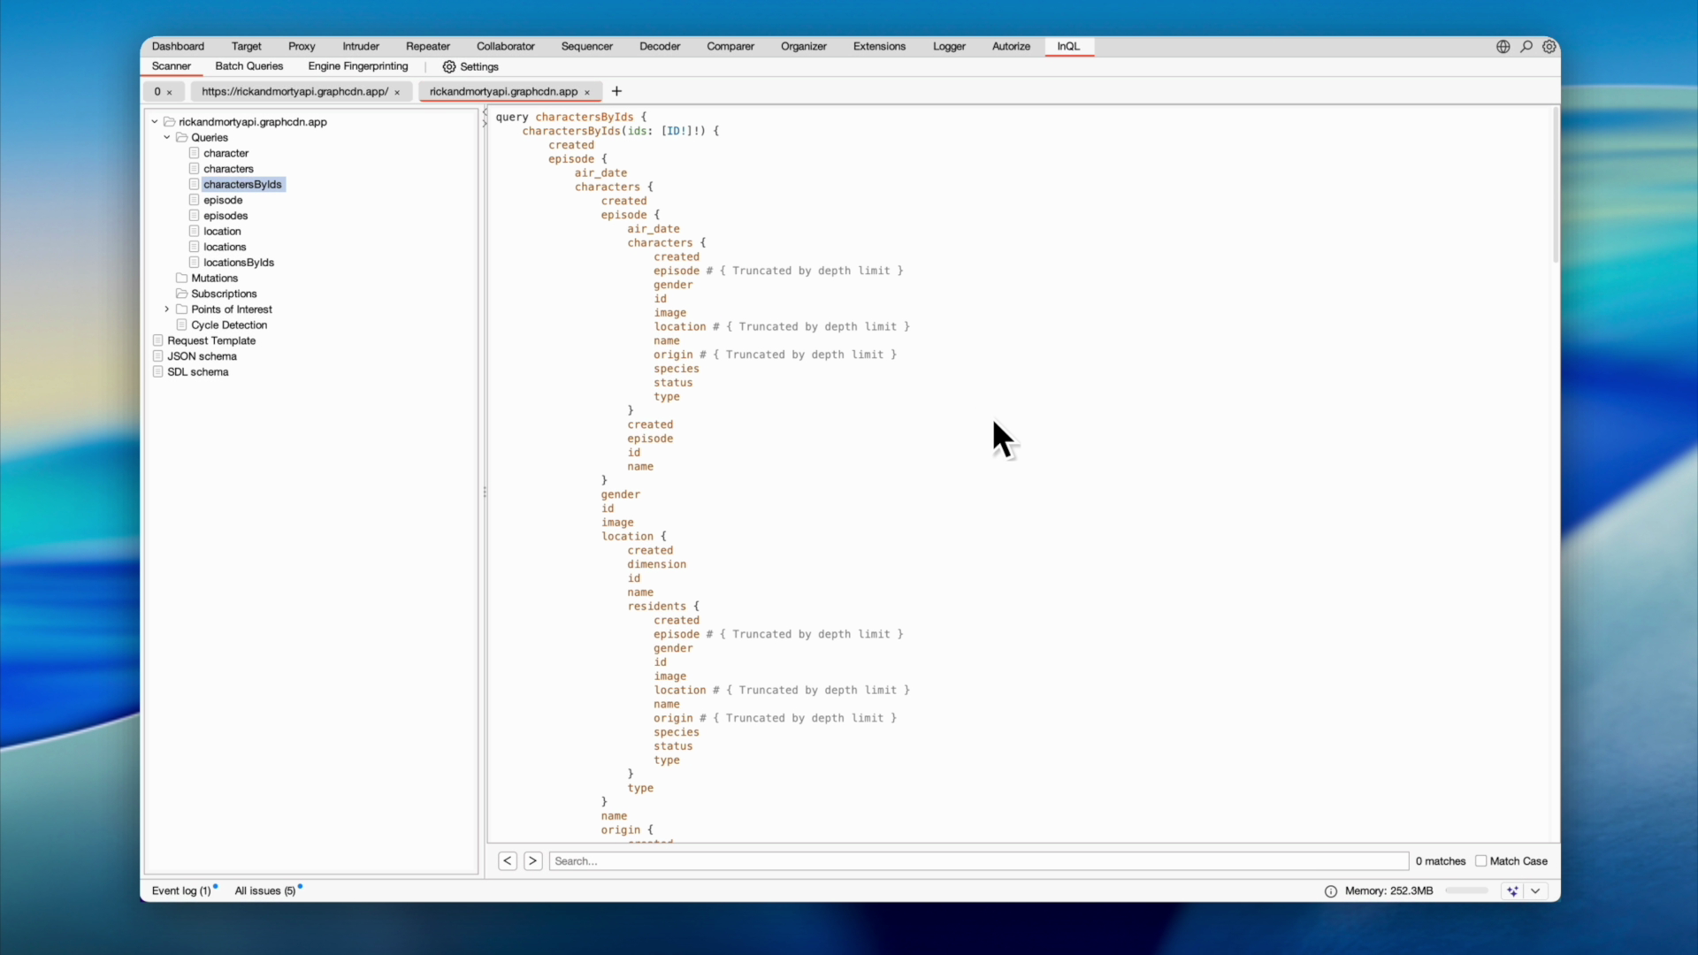Screen dimensions: 1698x955
Task: Open the top-right magnifier search icon
Action: 1526,47
